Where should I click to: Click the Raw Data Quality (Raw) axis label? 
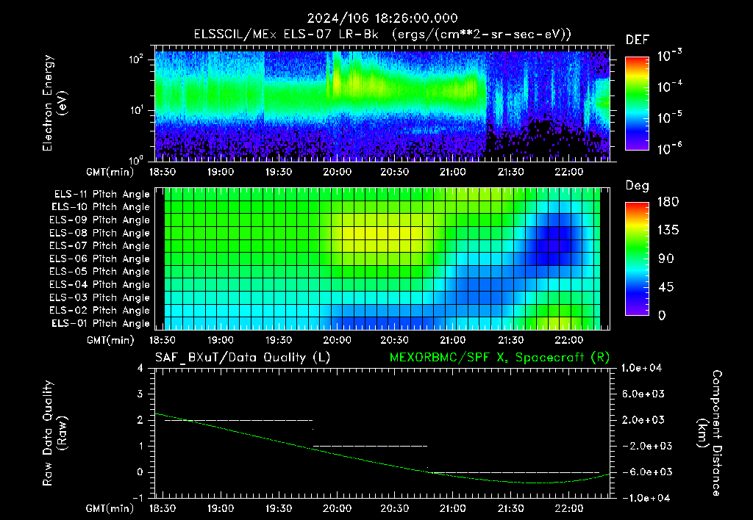(x=54, y=433)
